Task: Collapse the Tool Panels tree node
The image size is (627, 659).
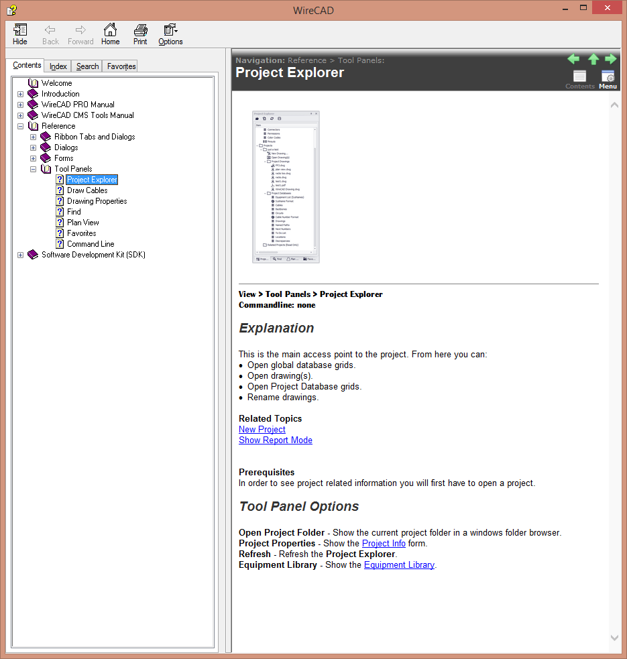Action: click(34, 170)
